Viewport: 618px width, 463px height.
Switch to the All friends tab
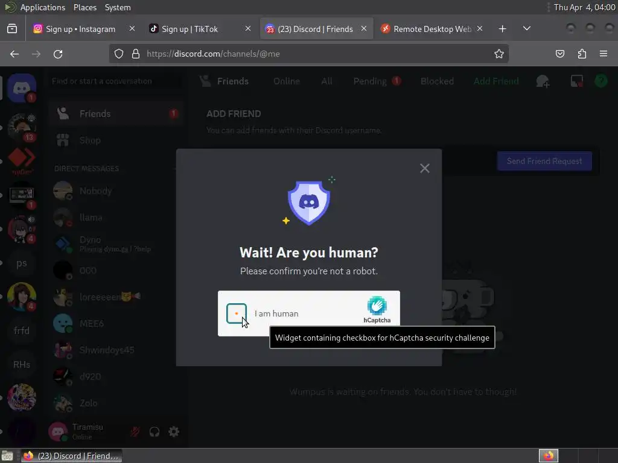point(327,81)
